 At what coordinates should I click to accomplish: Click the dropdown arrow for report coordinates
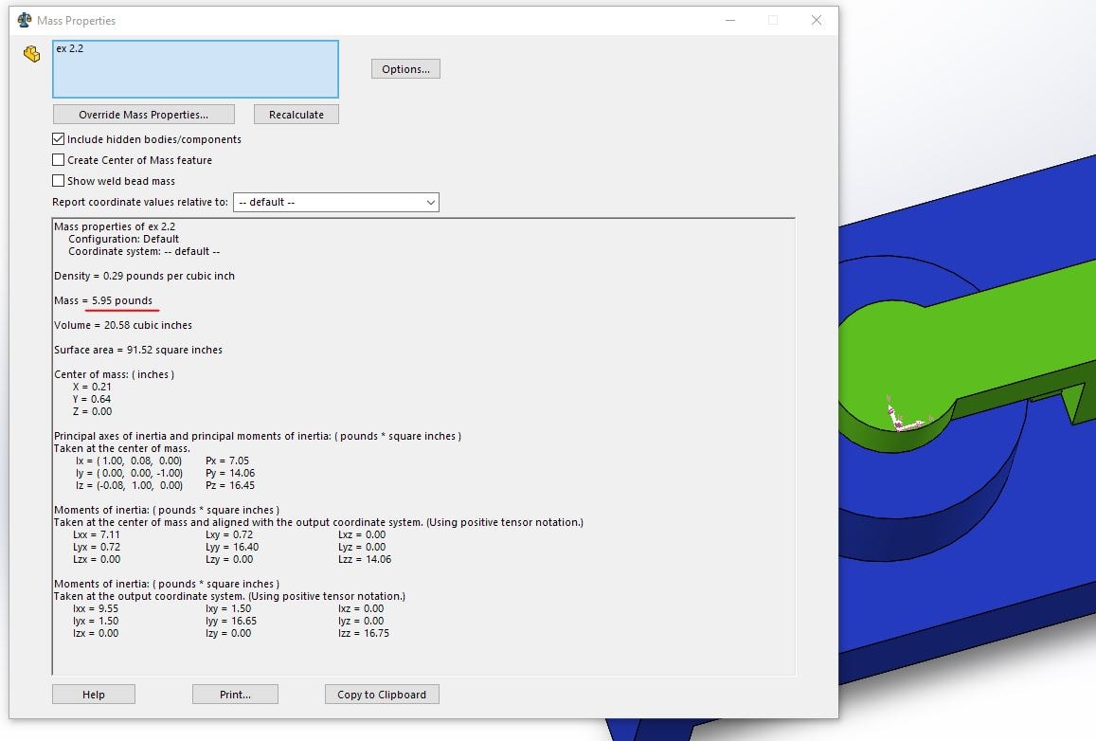click(x=431, y=202)
